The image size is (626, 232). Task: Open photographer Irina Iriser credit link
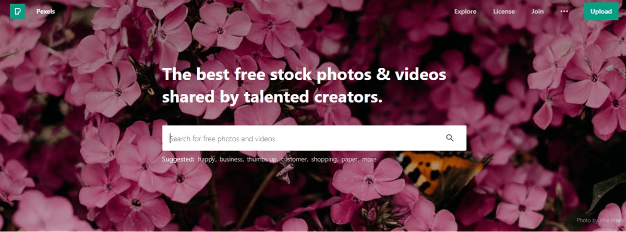(599, 221)
